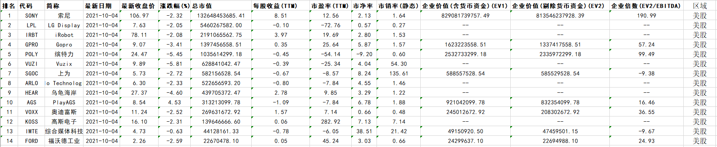Viewport: 717px width, 147px height.
Task: Click the iRobot name cell
Action: pos(64,35)
